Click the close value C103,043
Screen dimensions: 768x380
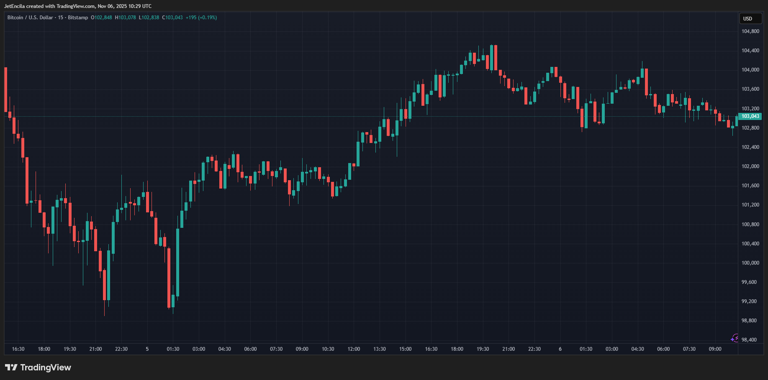(172, 18)
